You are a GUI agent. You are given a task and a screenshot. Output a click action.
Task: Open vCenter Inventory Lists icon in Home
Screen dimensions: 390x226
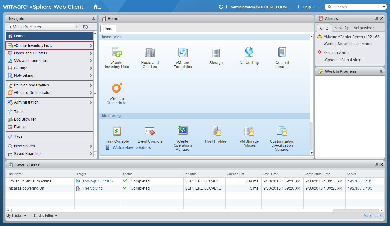click(x=117, y=52)
